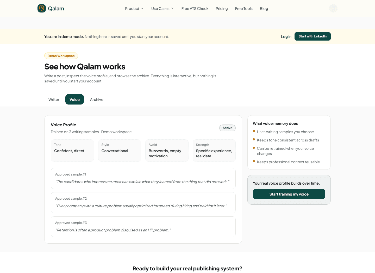Go to Pricing page
Viewport: 375px width, 273px height.
pyautogui.click(x=222, y=9)
